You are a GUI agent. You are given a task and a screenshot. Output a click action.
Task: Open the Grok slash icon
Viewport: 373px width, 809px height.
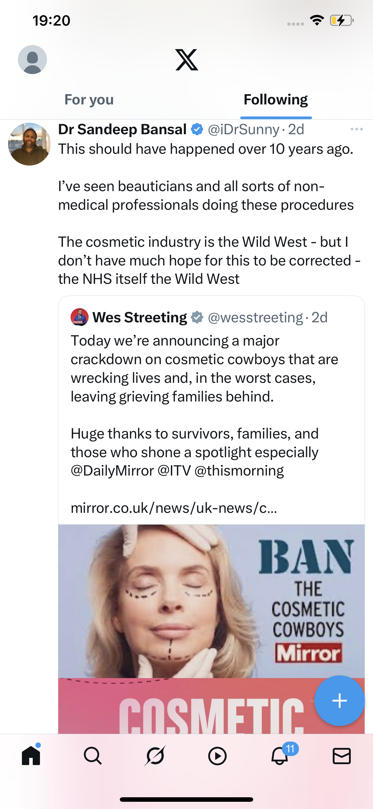point(155,756)
